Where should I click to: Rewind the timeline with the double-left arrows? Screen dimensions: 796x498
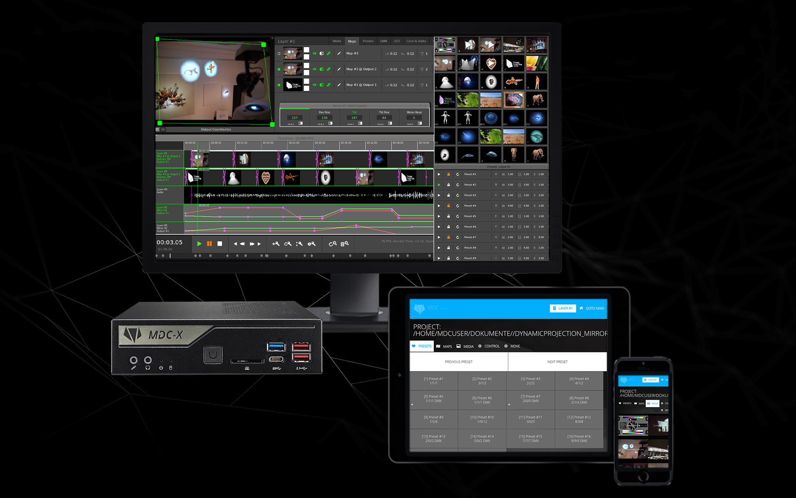242,244
